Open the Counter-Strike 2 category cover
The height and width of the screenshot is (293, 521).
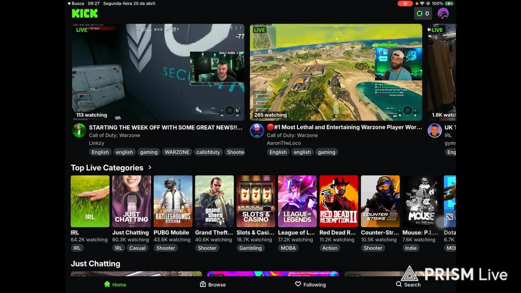(380, 201)
